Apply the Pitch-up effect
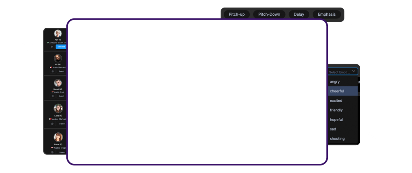 [237, 14]
